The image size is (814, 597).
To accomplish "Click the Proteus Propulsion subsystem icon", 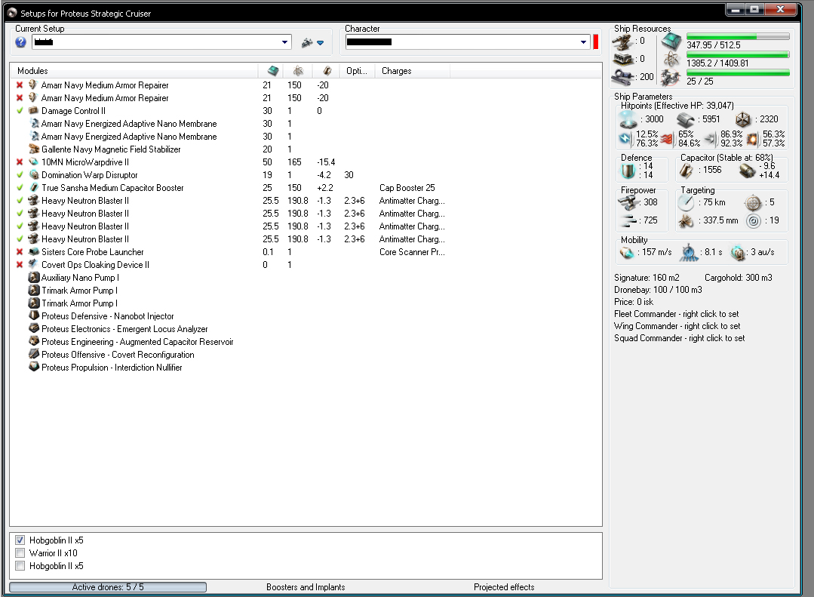I will [x=34, y=367].
